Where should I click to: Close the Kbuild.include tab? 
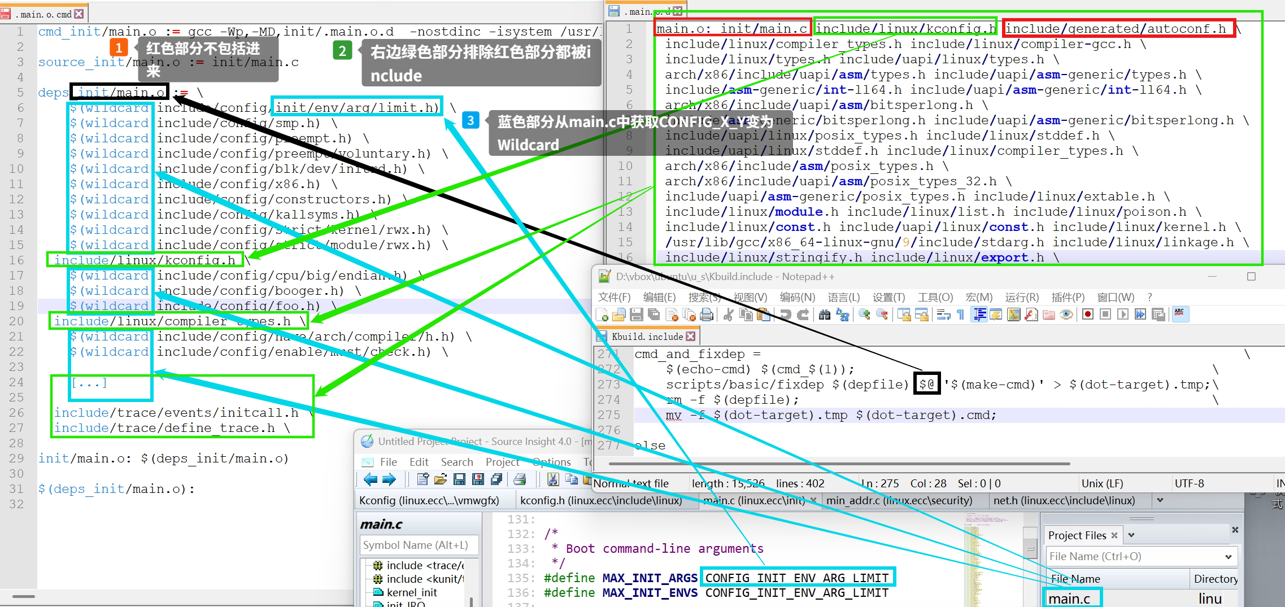click(690, 337)
